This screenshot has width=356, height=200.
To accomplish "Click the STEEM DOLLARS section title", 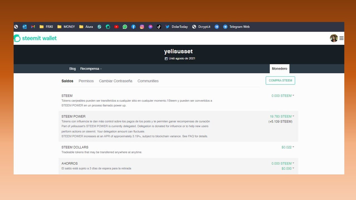I will [75, 147].
